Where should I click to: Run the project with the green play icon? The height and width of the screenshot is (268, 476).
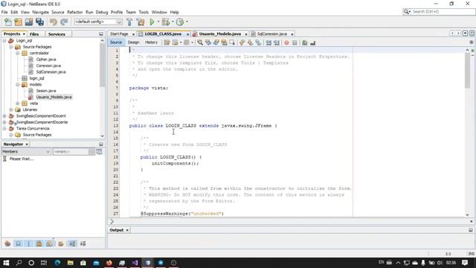tap(152, 22)
